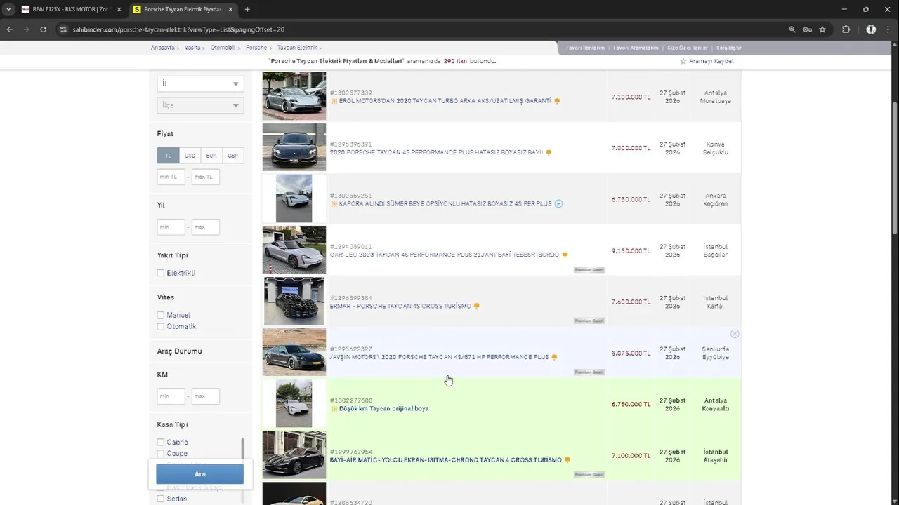Click the browser address bar URL
This screenshot has height=505, width=899.
(x=178, y=29)
